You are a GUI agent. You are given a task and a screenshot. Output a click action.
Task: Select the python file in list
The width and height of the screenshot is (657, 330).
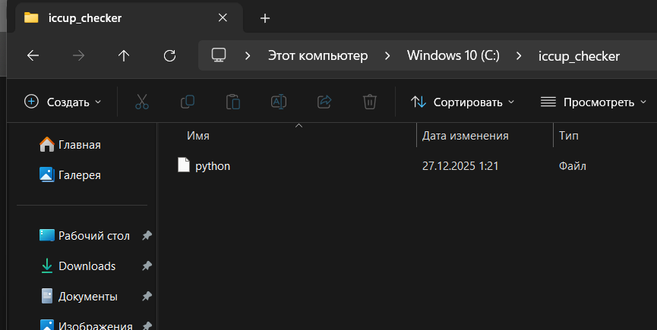pyautogui.click(x=212, y=165)
